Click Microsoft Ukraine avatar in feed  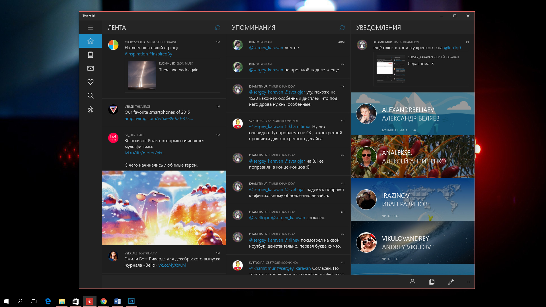tap(113, 45)
